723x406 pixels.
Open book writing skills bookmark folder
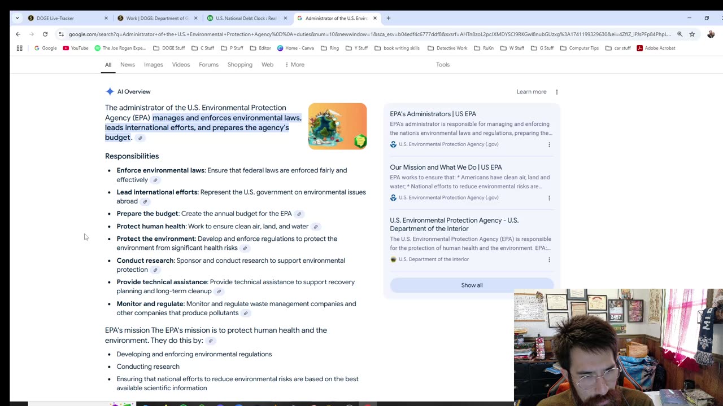[397, 48]
